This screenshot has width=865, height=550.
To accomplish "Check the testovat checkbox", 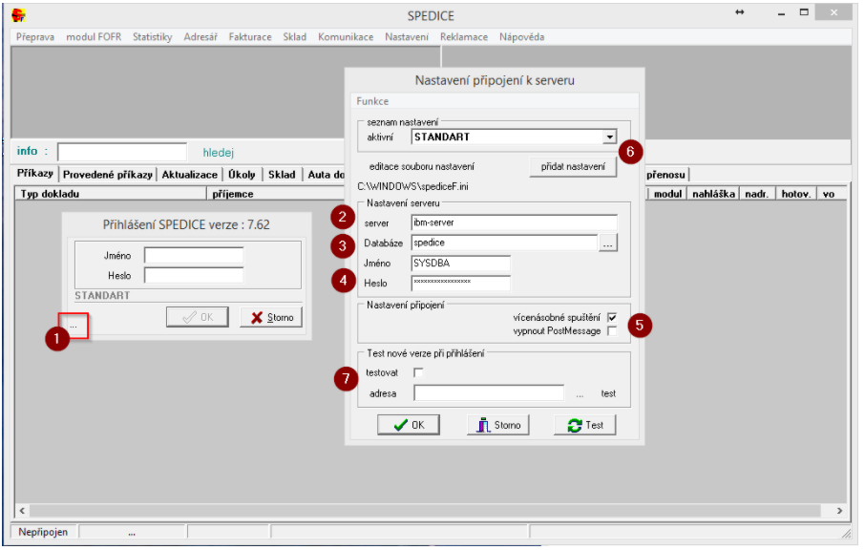I will coord(418,372).
